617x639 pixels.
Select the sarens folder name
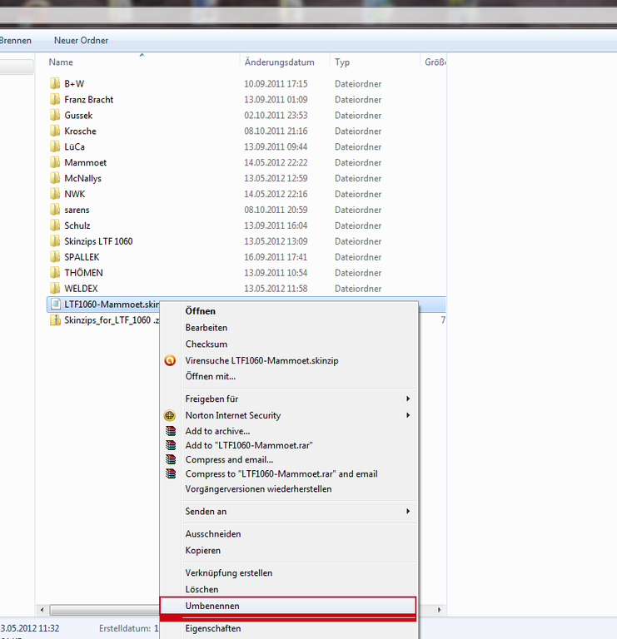[x=77, y=210]
